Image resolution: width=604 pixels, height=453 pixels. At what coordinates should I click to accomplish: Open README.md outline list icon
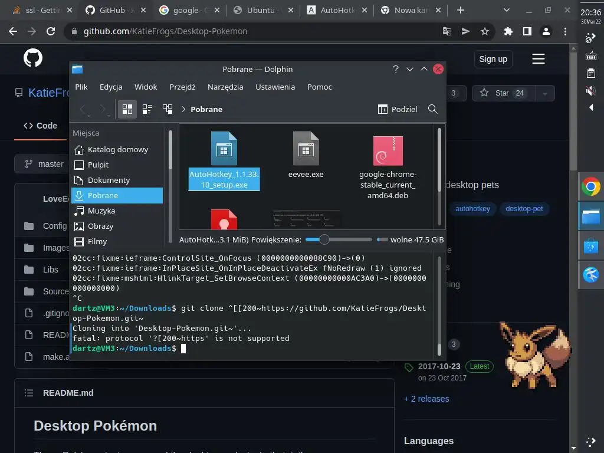(29, 393)
